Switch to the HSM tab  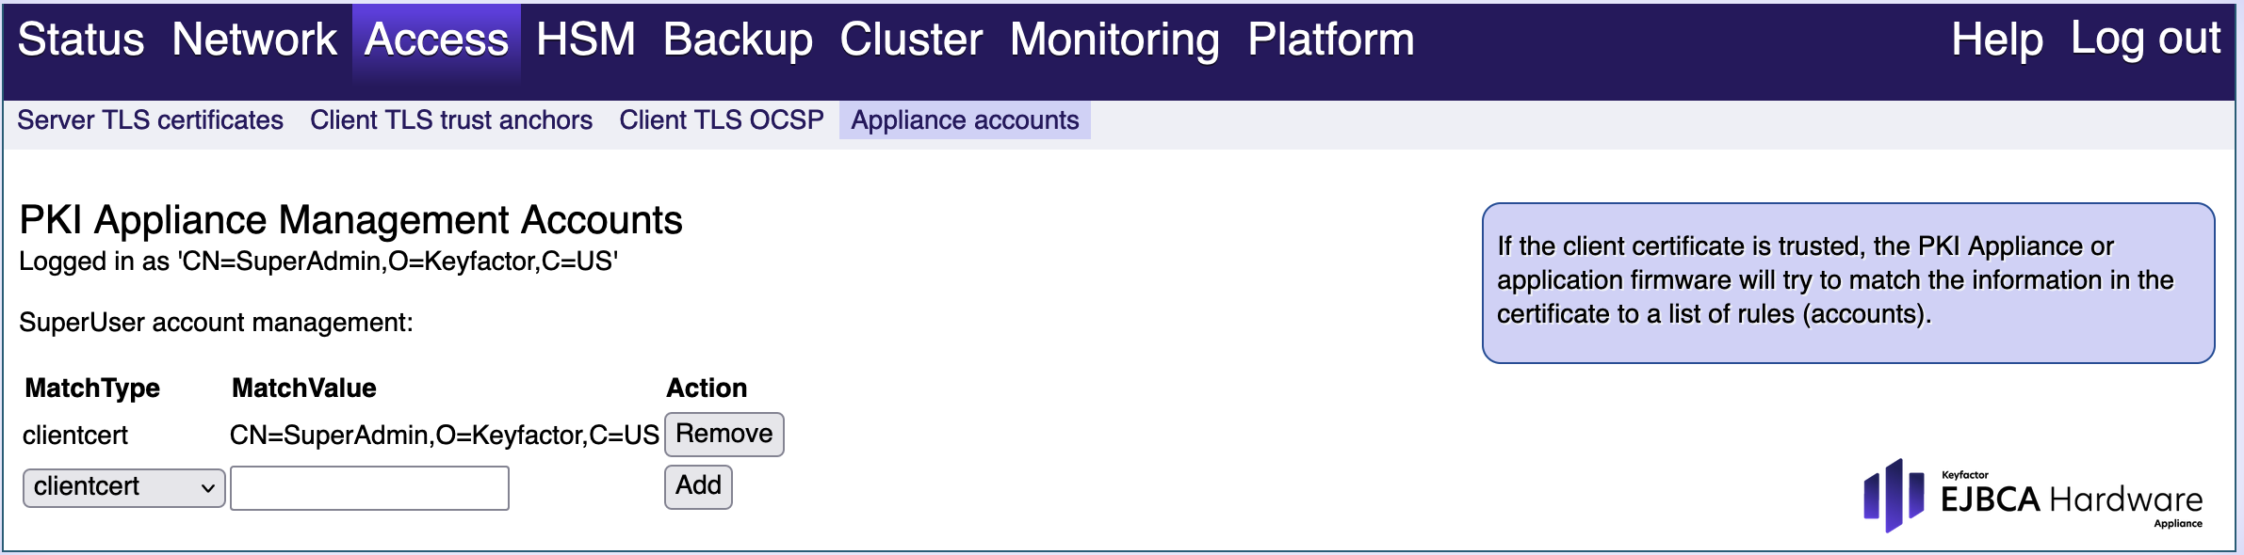[585, 40]
